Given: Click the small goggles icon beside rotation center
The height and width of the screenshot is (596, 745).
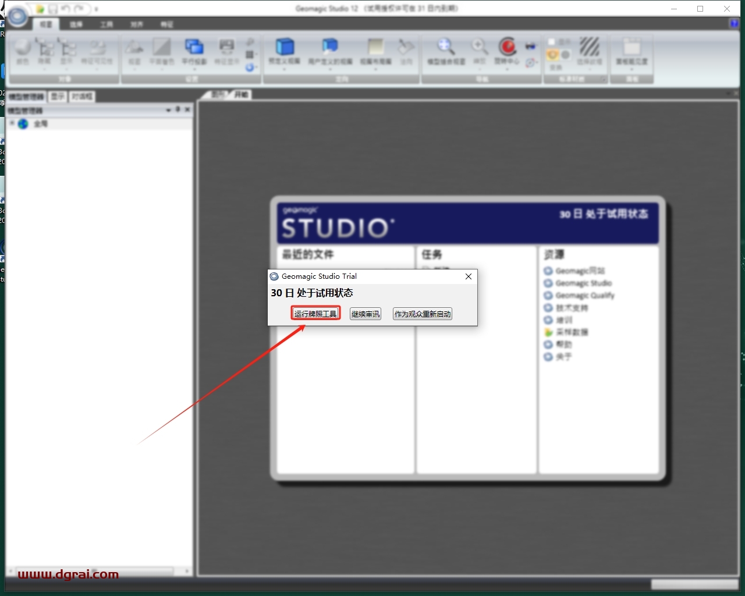Looking at the screenshot, I should tap(530, 46).
